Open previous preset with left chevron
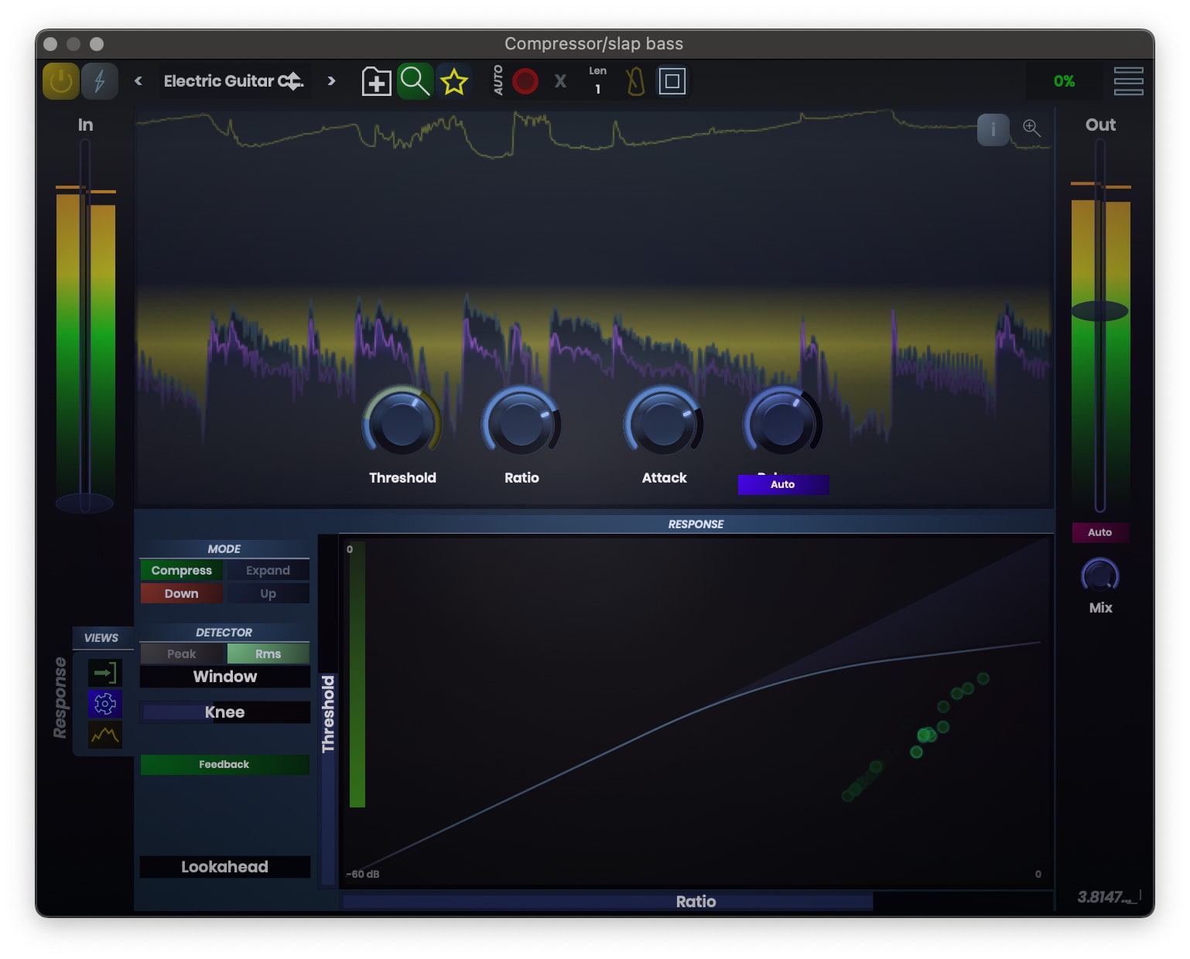Image resolution: width=1190 pixels, height=959 pixels. point(138,80)
